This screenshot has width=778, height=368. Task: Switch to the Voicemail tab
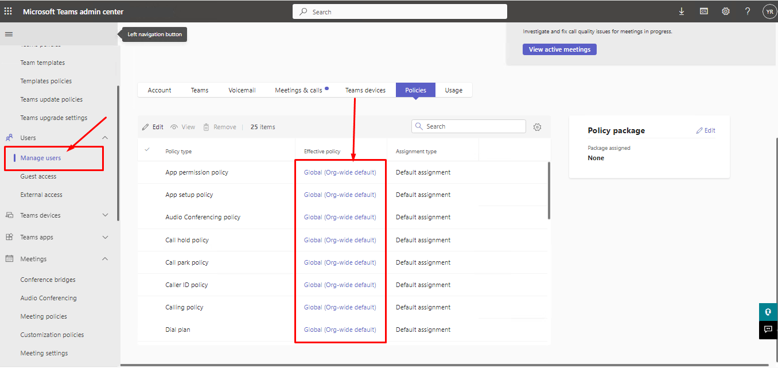(242, 90)
